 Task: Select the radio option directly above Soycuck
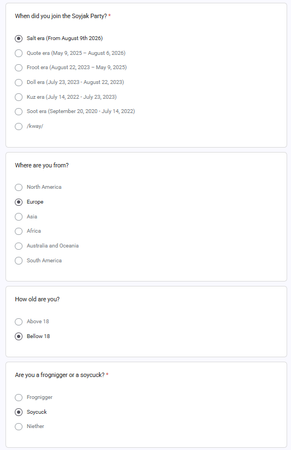19,397
